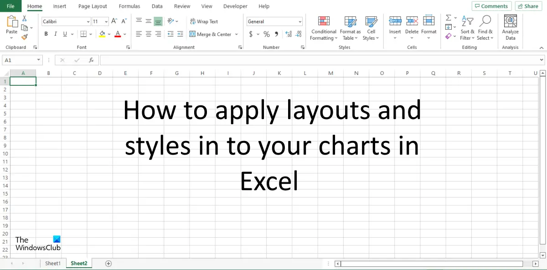Viewport: 547px width, 270px height.
Task: Open the Borders dropdown arrow
Action: pos(91,34)
